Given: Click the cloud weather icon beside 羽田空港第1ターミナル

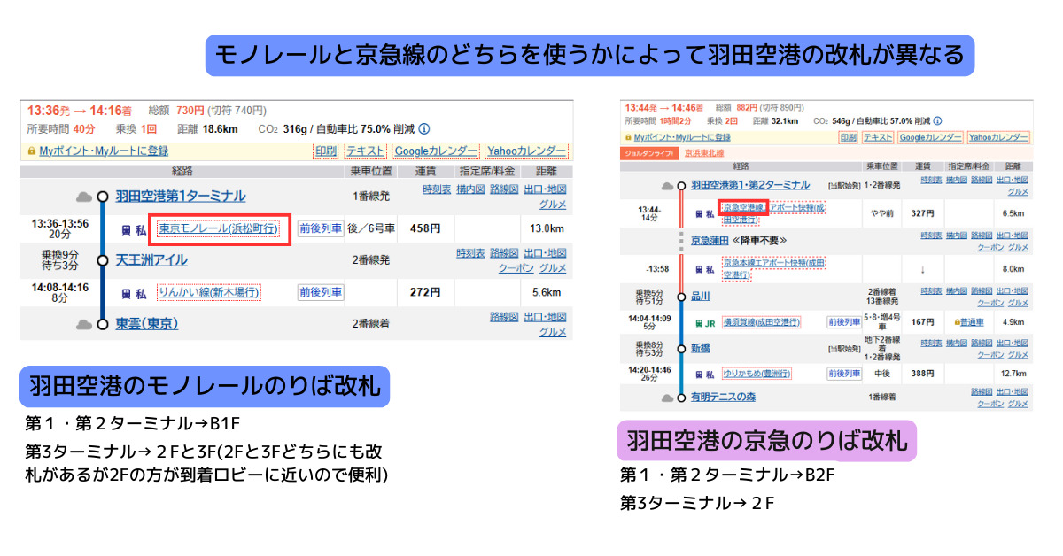Looking at the screenshot, I should [x=84, y=197].
